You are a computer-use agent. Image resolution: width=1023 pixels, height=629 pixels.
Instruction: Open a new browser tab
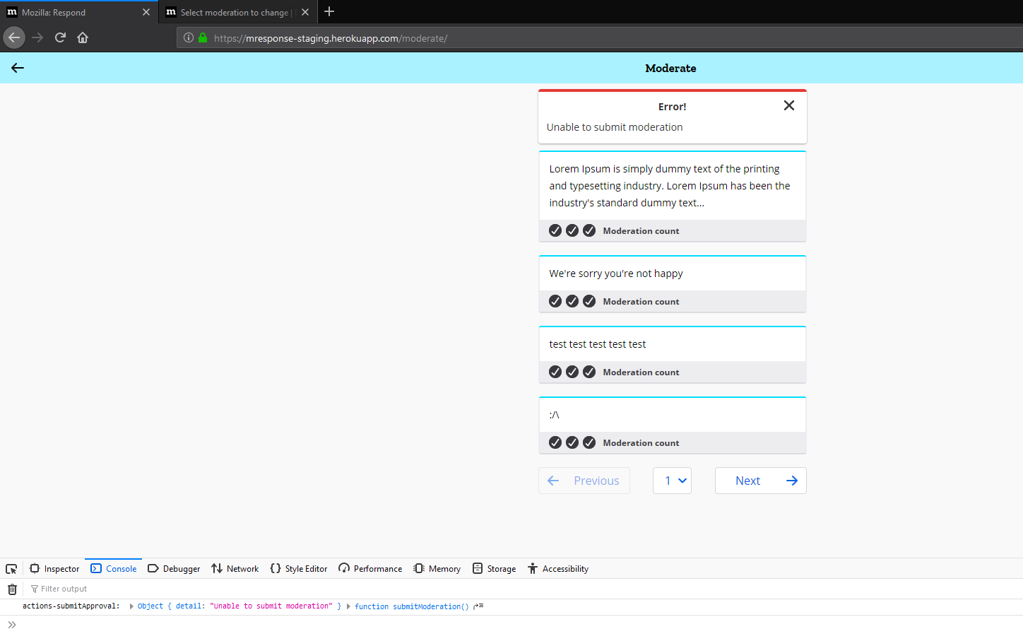[x=329, y=11]
